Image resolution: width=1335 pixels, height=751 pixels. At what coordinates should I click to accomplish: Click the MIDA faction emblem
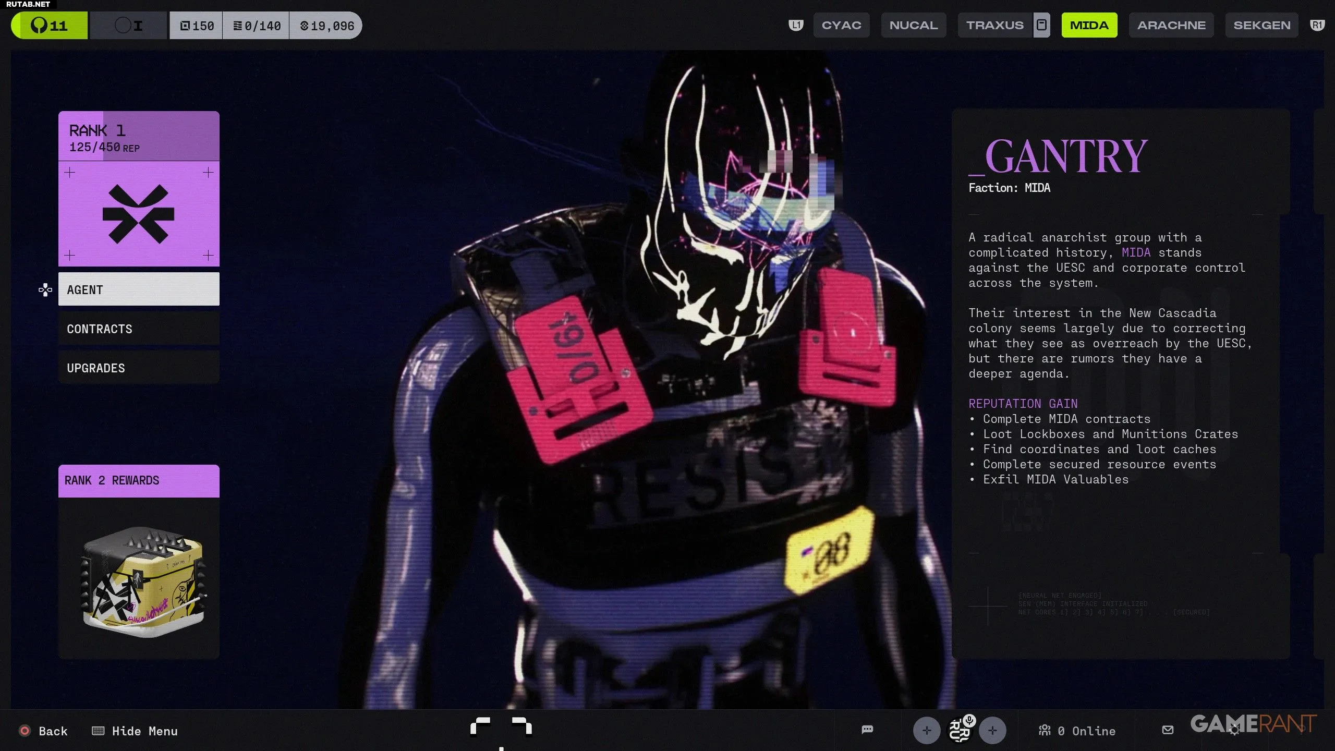coord(139,214)
